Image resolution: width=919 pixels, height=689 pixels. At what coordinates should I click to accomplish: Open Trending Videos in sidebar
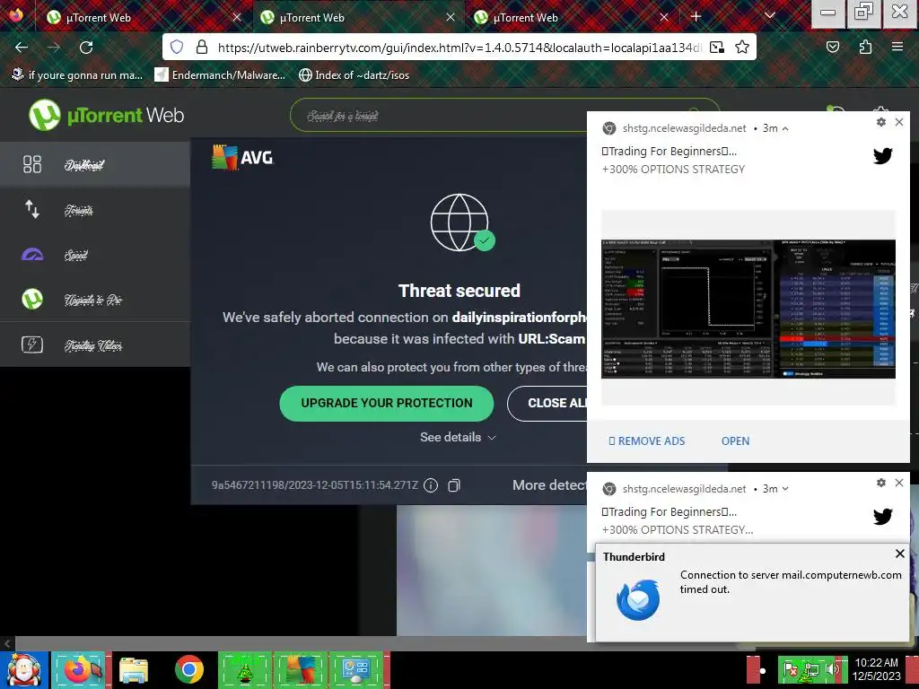click(x=95, y=345)
